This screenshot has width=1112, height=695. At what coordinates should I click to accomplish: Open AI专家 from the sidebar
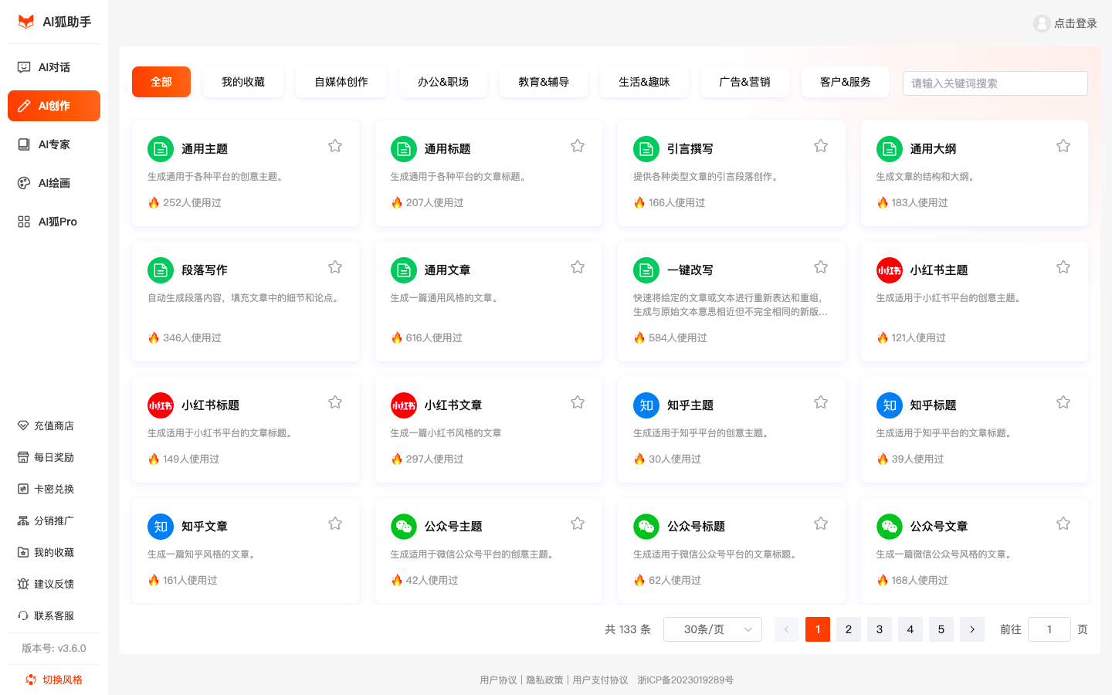tap(54, 144)
